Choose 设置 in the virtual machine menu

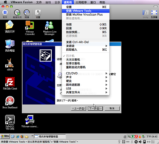[86, 7]
